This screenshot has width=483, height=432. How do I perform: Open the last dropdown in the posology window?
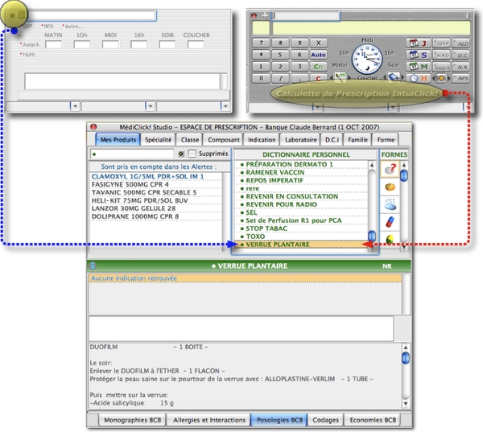(x=225, y=106)
